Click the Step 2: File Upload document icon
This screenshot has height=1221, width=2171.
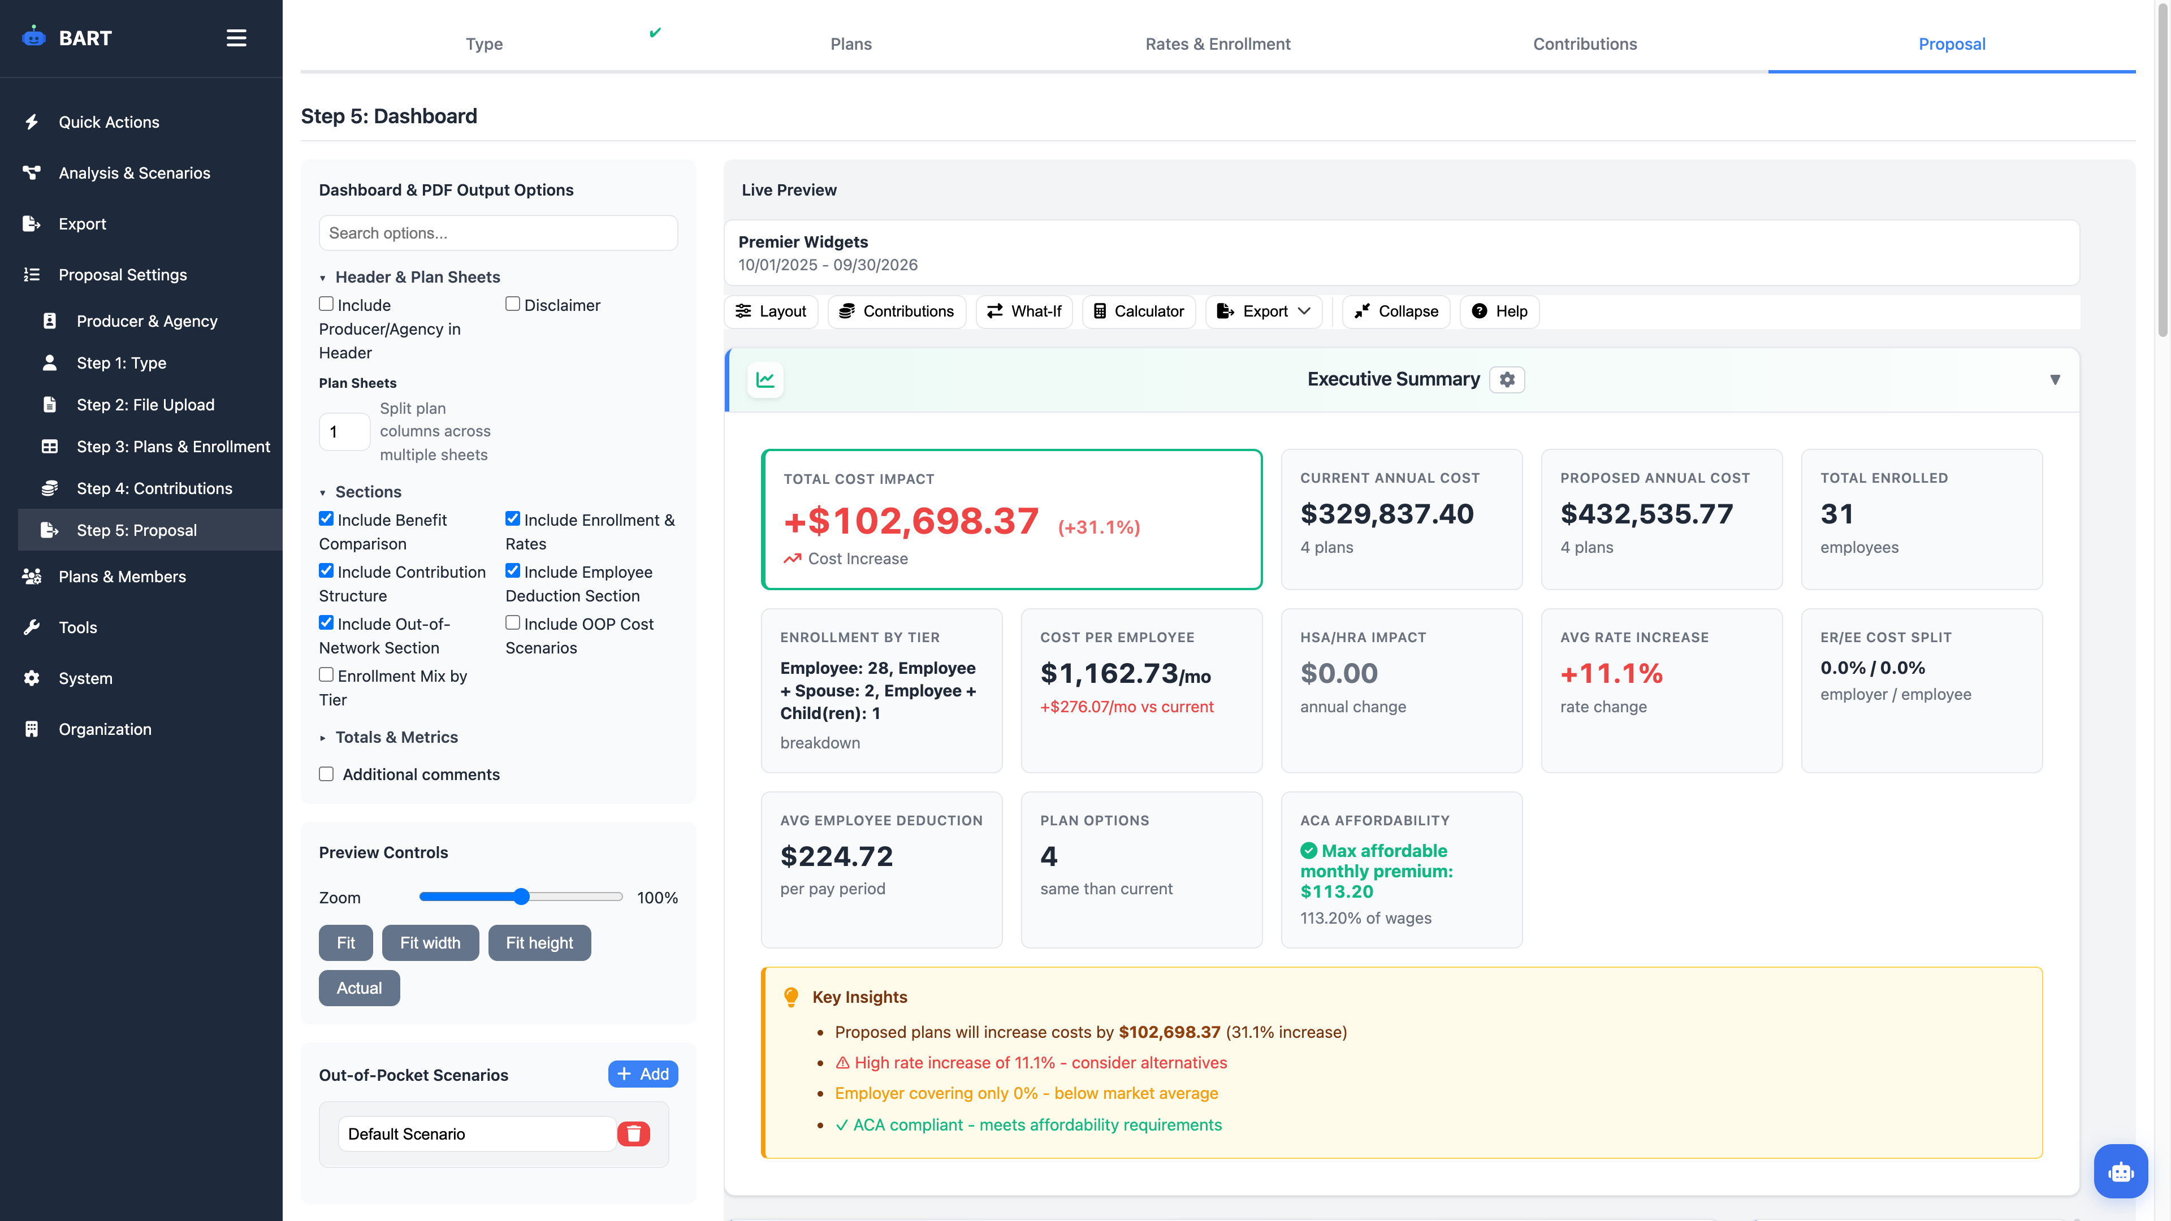pos(50,405)
